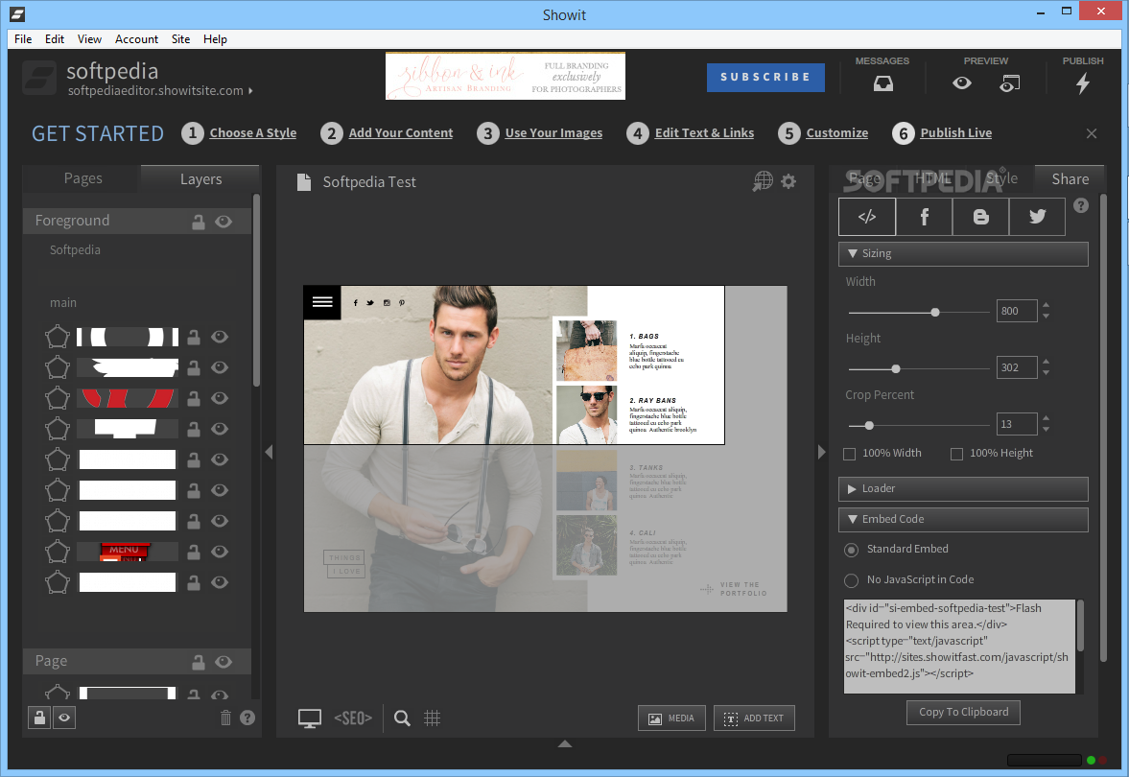This screenshot has width=1129, height=777.
Task: Toggle visibility of the MENU layer
Action: coord(220,552)
